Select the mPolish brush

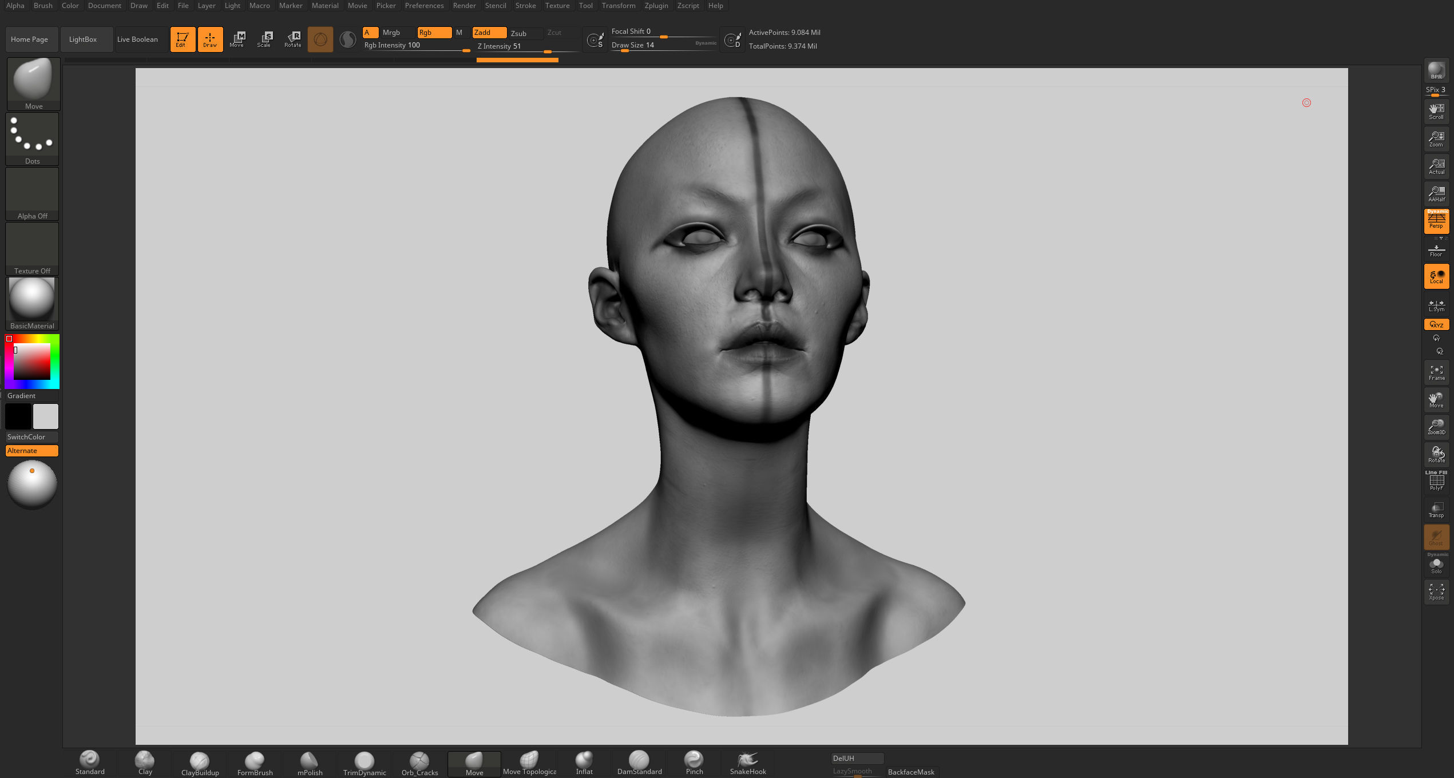pyautogui.click(x=310, y=763)
